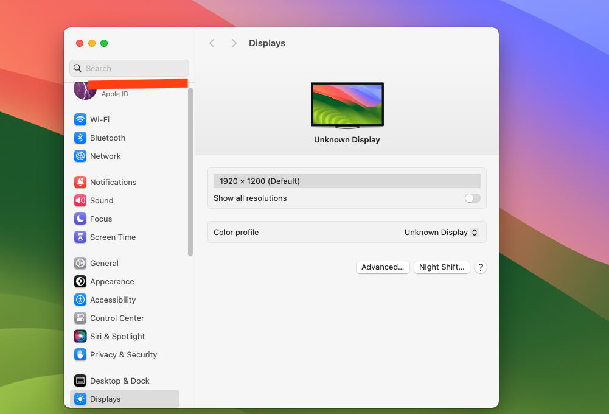Click the General gear icon
This screenshot has width=609, height=414.
[80, 263]
